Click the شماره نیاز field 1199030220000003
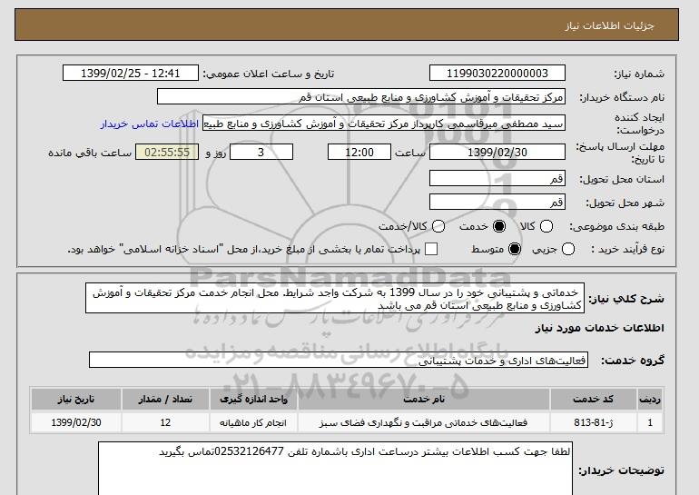 click(x=497, y=74)
